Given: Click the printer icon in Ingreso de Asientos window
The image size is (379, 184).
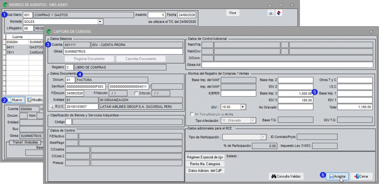Looking at the screenshot, I should (x=271, y=13).
